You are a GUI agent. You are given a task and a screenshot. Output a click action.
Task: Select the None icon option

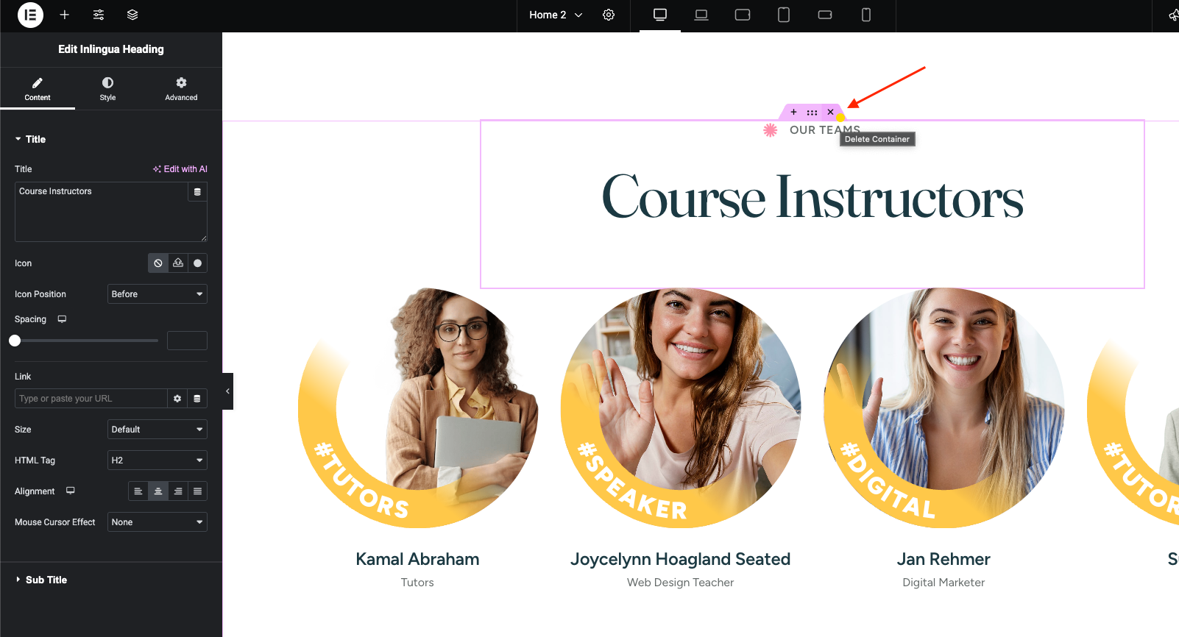(158, 263)
